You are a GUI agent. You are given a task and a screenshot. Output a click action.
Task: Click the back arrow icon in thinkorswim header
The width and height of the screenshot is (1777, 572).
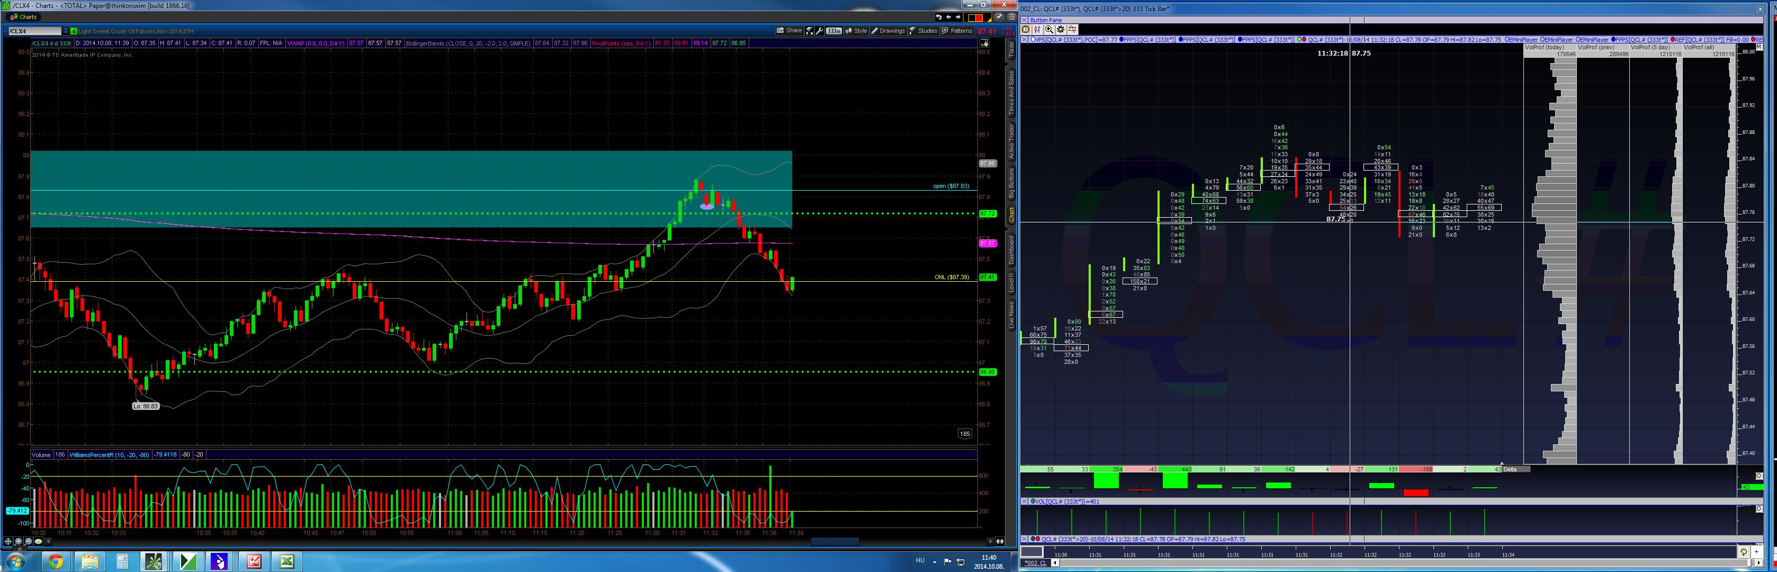point(948,17)
